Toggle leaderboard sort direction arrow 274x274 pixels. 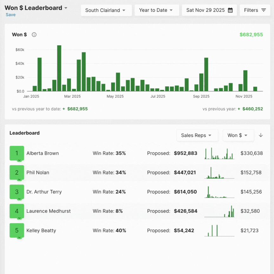(261, 135)
